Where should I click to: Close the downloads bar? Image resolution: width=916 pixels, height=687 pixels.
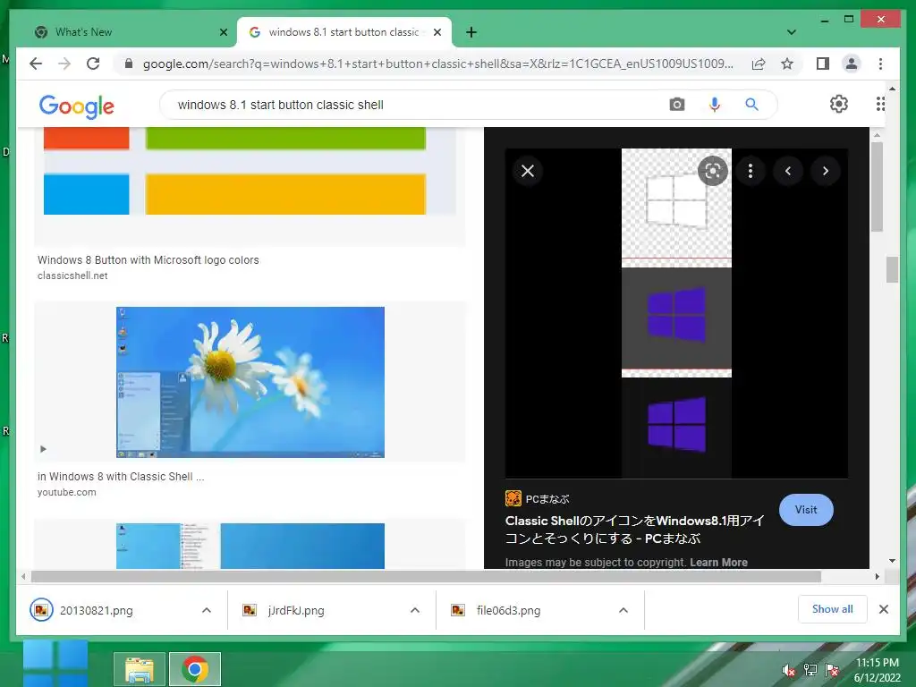coord(884,609)
